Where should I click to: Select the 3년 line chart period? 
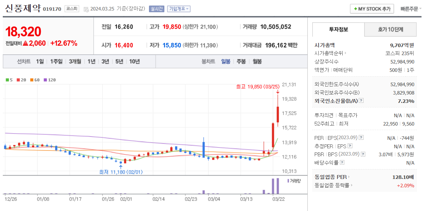(105, 61)
